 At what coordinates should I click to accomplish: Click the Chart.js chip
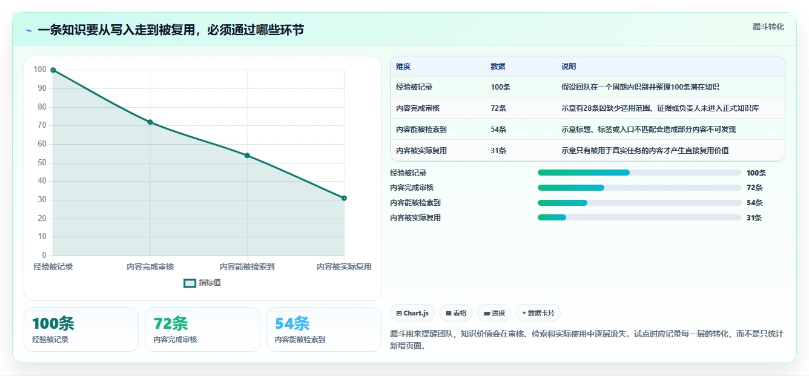412,313
